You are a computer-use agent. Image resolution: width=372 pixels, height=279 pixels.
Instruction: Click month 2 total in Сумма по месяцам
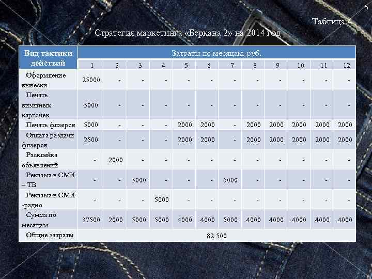click(116, 220)
